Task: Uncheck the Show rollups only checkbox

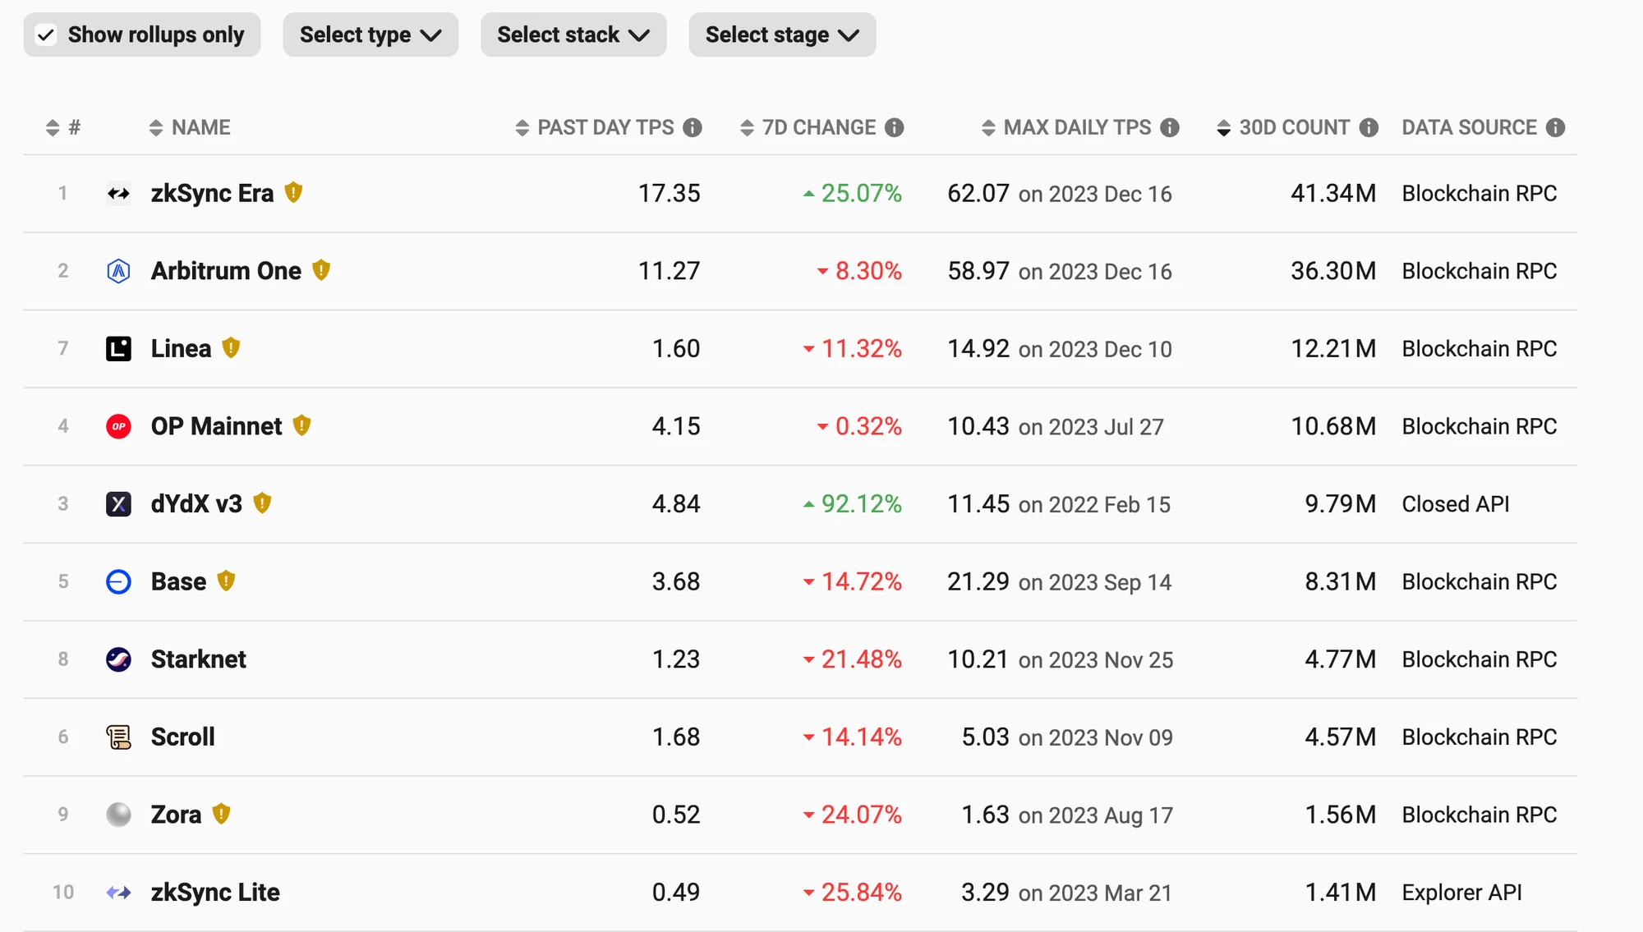Action: pos(47,35)
